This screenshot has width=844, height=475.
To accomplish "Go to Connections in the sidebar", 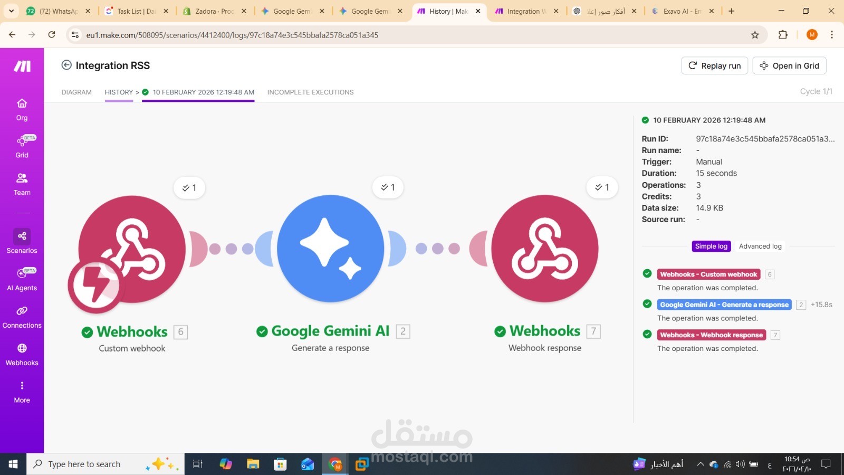I will click(22, 317).
